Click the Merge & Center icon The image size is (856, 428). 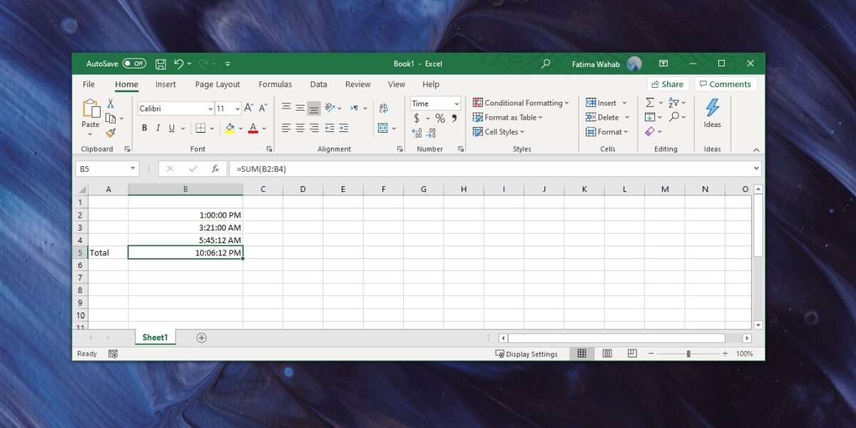(x=384, y=128)
